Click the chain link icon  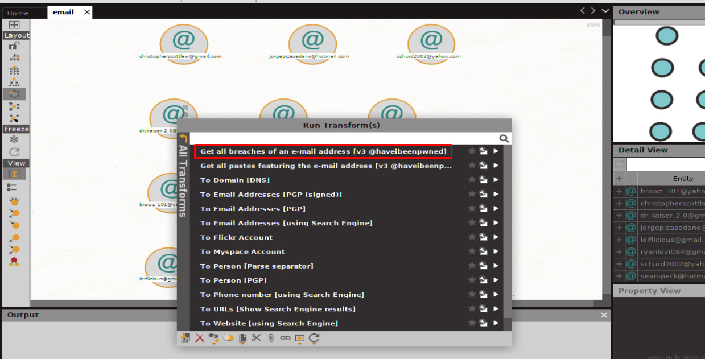tap(285, 338)
